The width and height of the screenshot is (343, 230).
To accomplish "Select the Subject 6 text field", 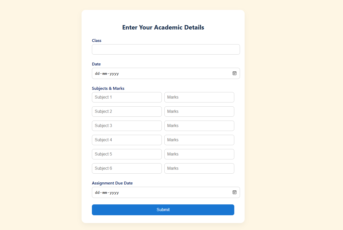I will (127, 168).
